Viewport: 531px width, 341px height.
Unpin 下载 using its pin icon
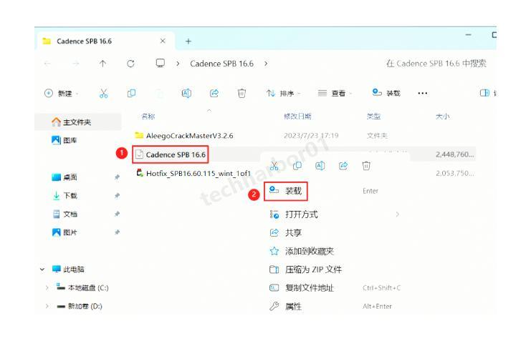point(117,196)
